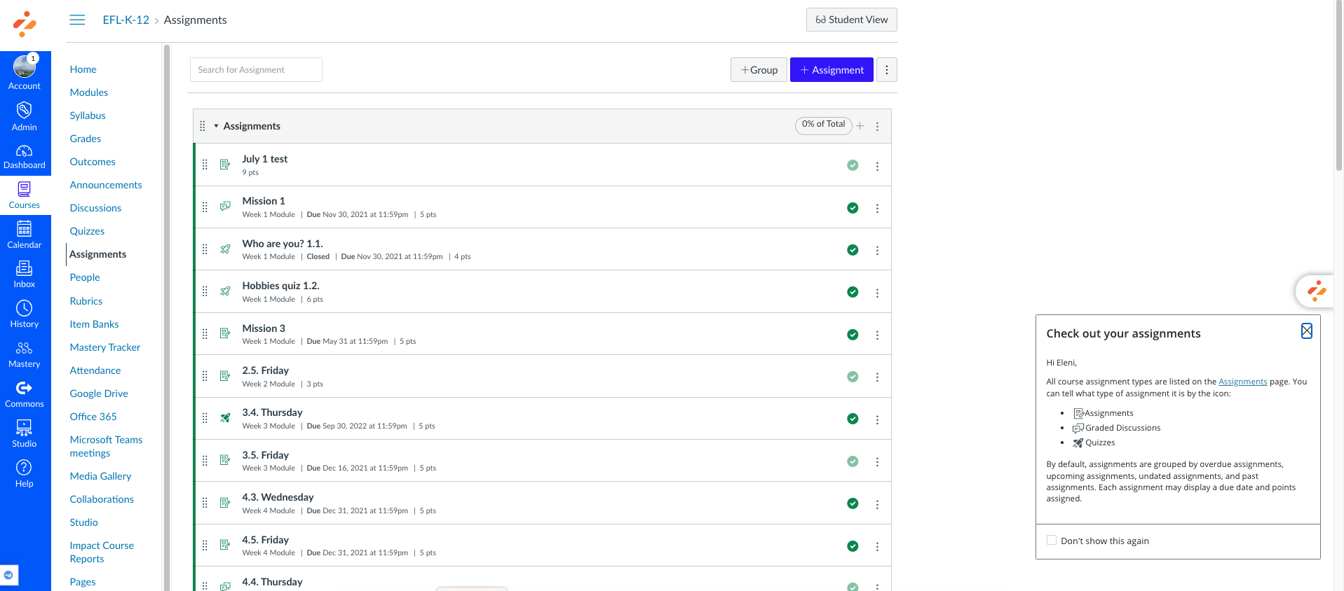Add assignment to group with plus icon
The height and width of the screenshot is (591, 1344).
[860, 126]
